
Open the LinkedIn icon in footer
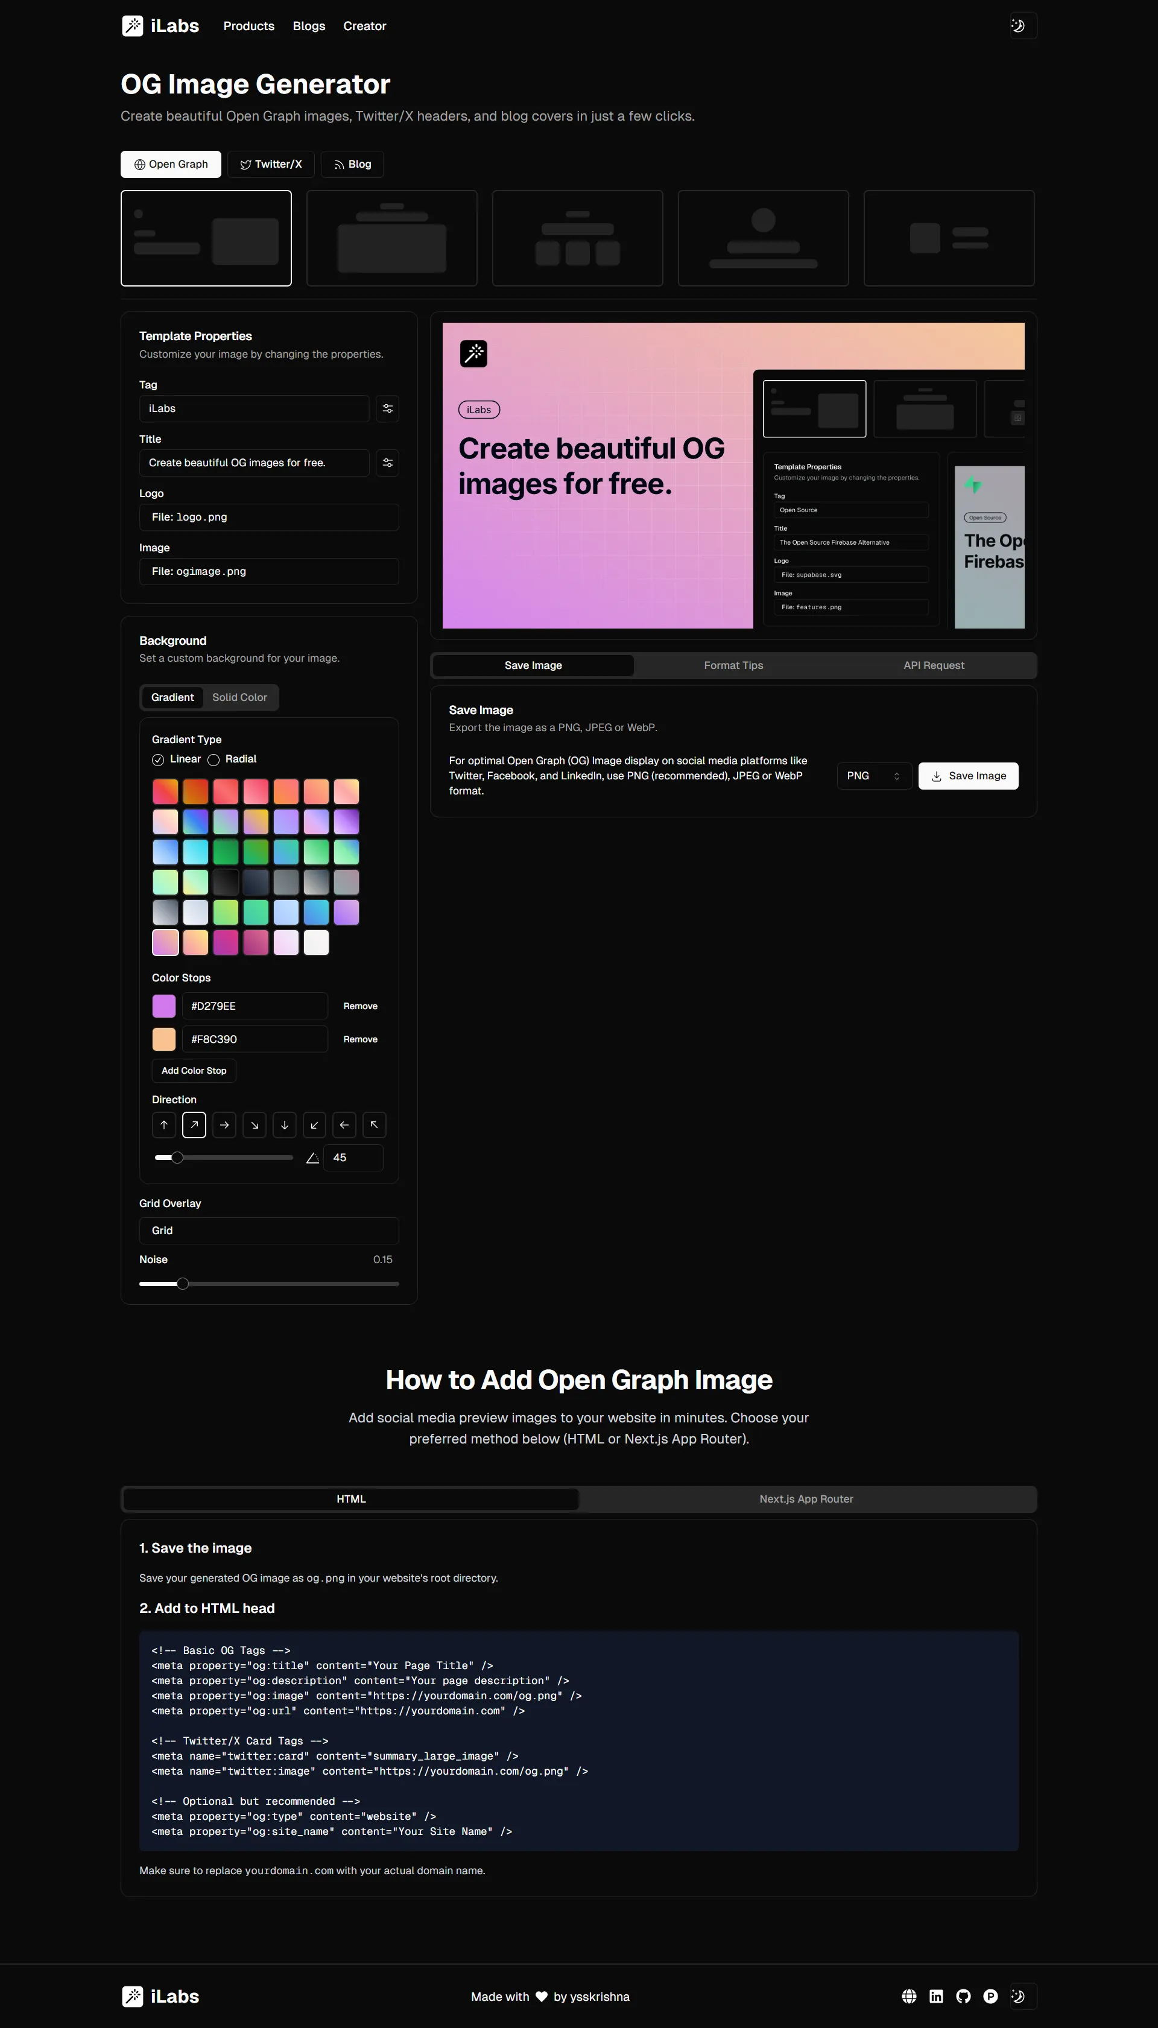point(936,1996)
